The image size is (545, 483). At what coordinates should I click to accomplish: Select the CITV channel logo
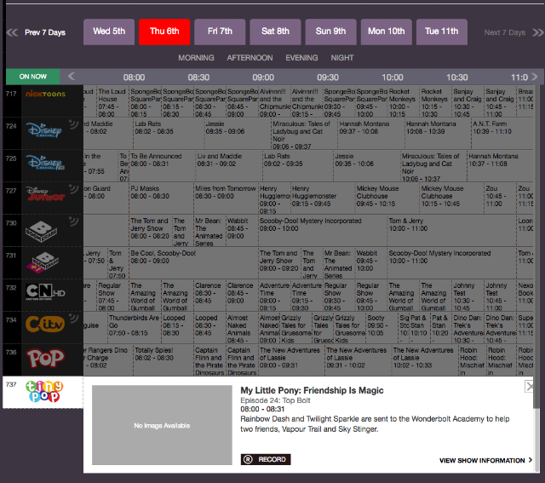(45, 324)
